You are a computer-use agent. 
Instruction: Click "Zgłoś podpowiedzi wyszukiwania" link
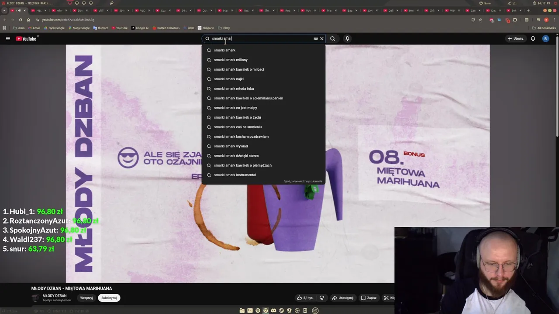click(303, 181)
